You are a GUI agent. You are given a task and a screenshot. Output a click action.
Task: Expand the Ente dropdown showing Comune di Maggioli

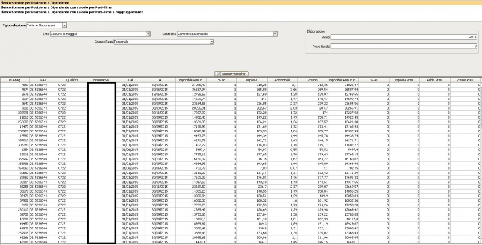(x=148, y=34)
